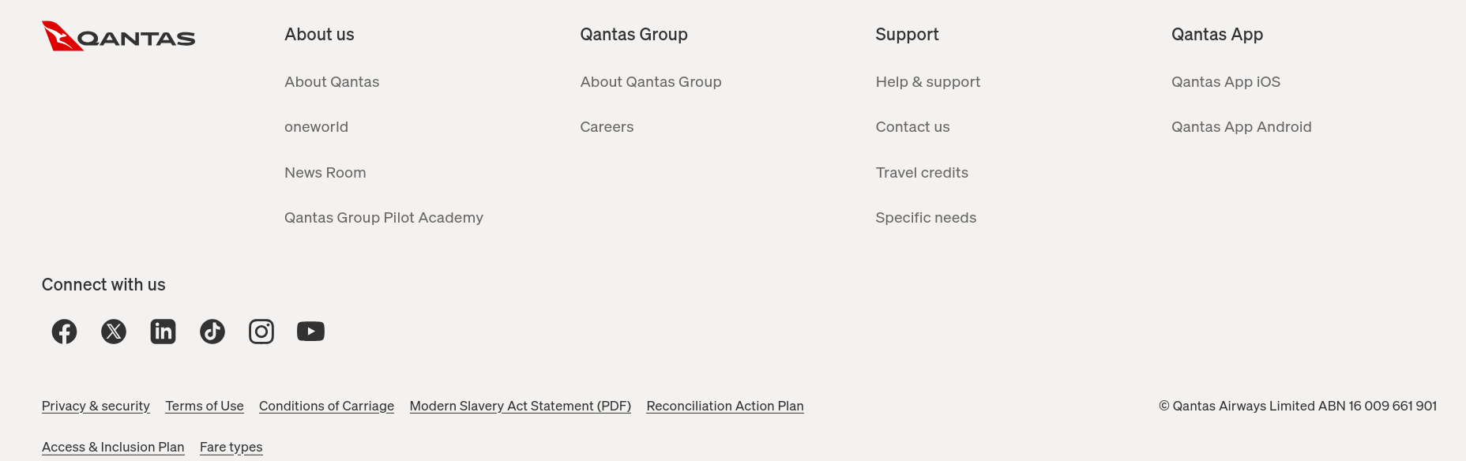This screenshot has height=461, width=1466.
Task: Open Help & support
Action: coord(927,82)
